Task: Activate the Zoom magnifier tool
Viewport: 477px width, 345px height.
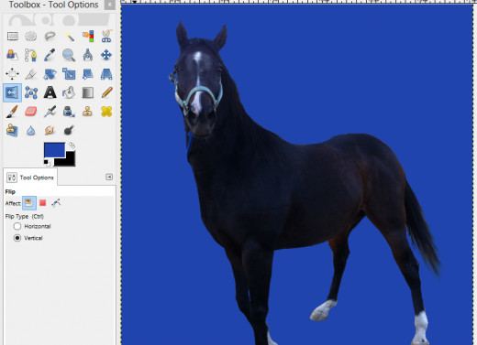Action: click(69, 55)
